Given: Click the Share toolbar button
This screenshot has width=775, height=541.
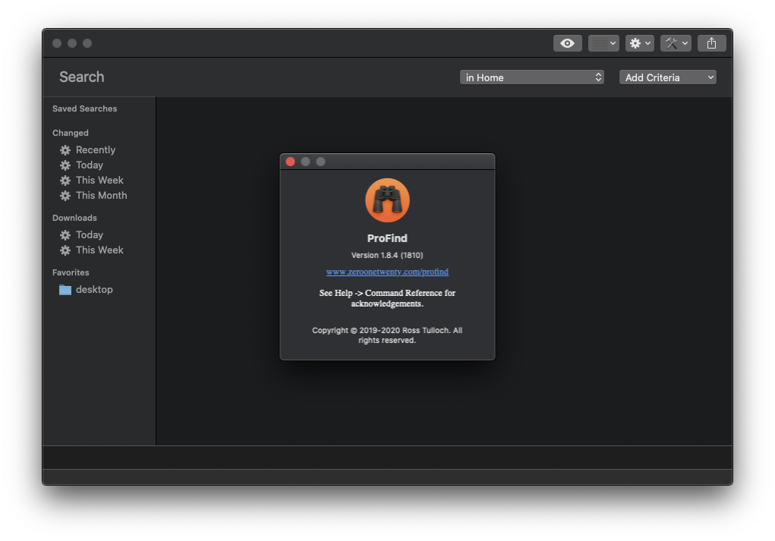Looking at the screenshot, I should click(x=712, y=43).
